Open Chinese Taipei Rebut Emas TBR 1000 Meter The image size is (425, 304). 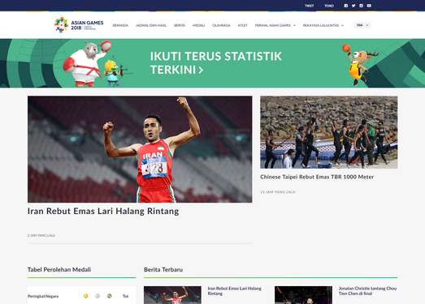tap(317, 177)
